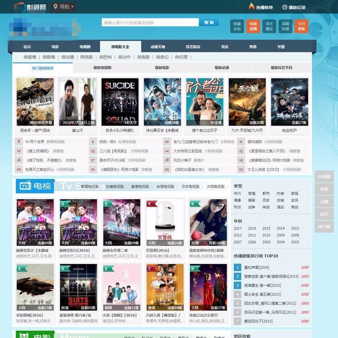Click the flame 热播榜单 icon

[x=251, y=6]
